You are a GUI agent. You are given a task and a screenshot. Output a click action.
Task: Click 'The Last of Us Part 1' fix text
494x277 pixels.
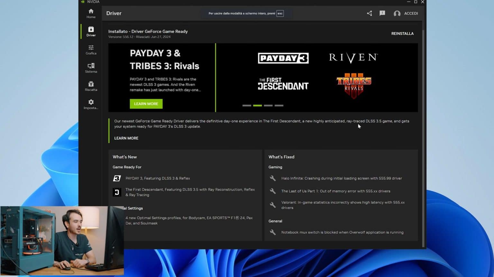[336, 191]
